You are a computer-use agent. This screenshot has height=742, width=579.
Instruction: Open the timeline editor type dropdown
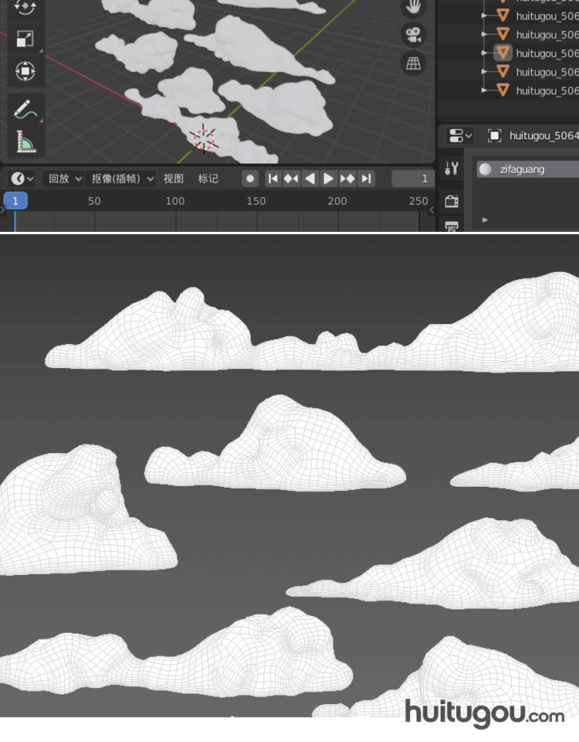[22, 179]
